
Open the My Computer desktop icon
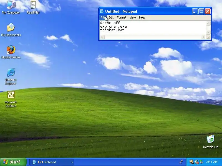[x=11, y=7]
